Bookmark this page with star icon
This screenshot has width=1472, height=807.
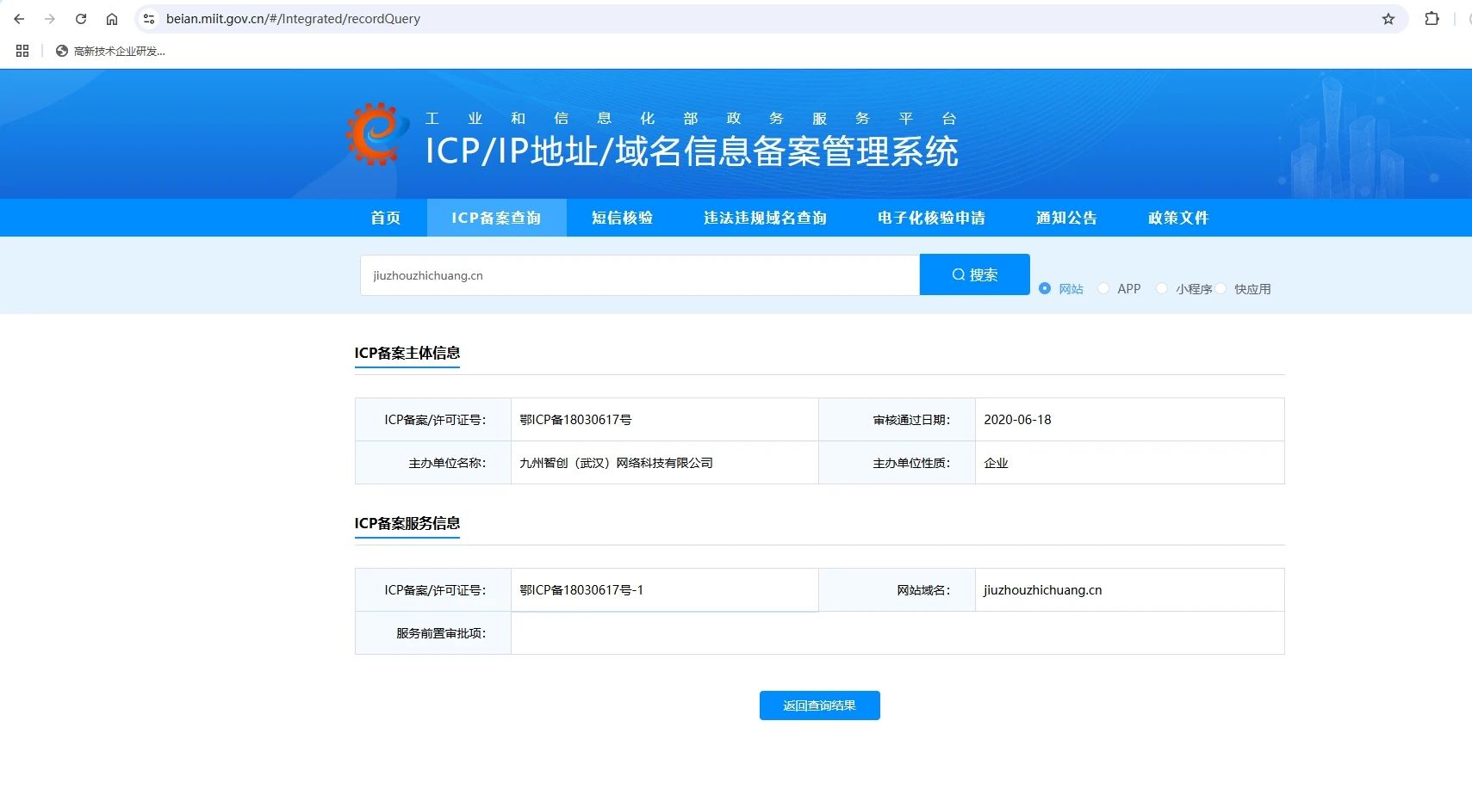(x=1388, y=19)
